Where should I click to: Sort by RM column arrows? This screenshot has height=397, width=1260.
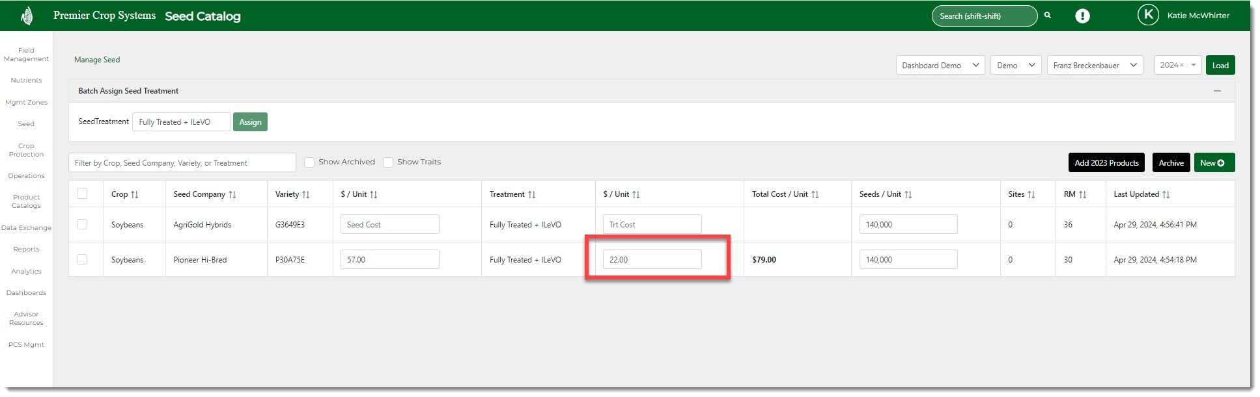click(x=1082, y=194)
